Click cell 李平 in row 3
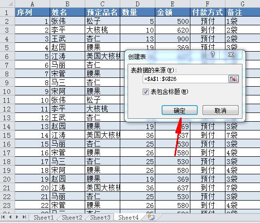This screenshot has height=223, width=260. [x=67, y=30]
